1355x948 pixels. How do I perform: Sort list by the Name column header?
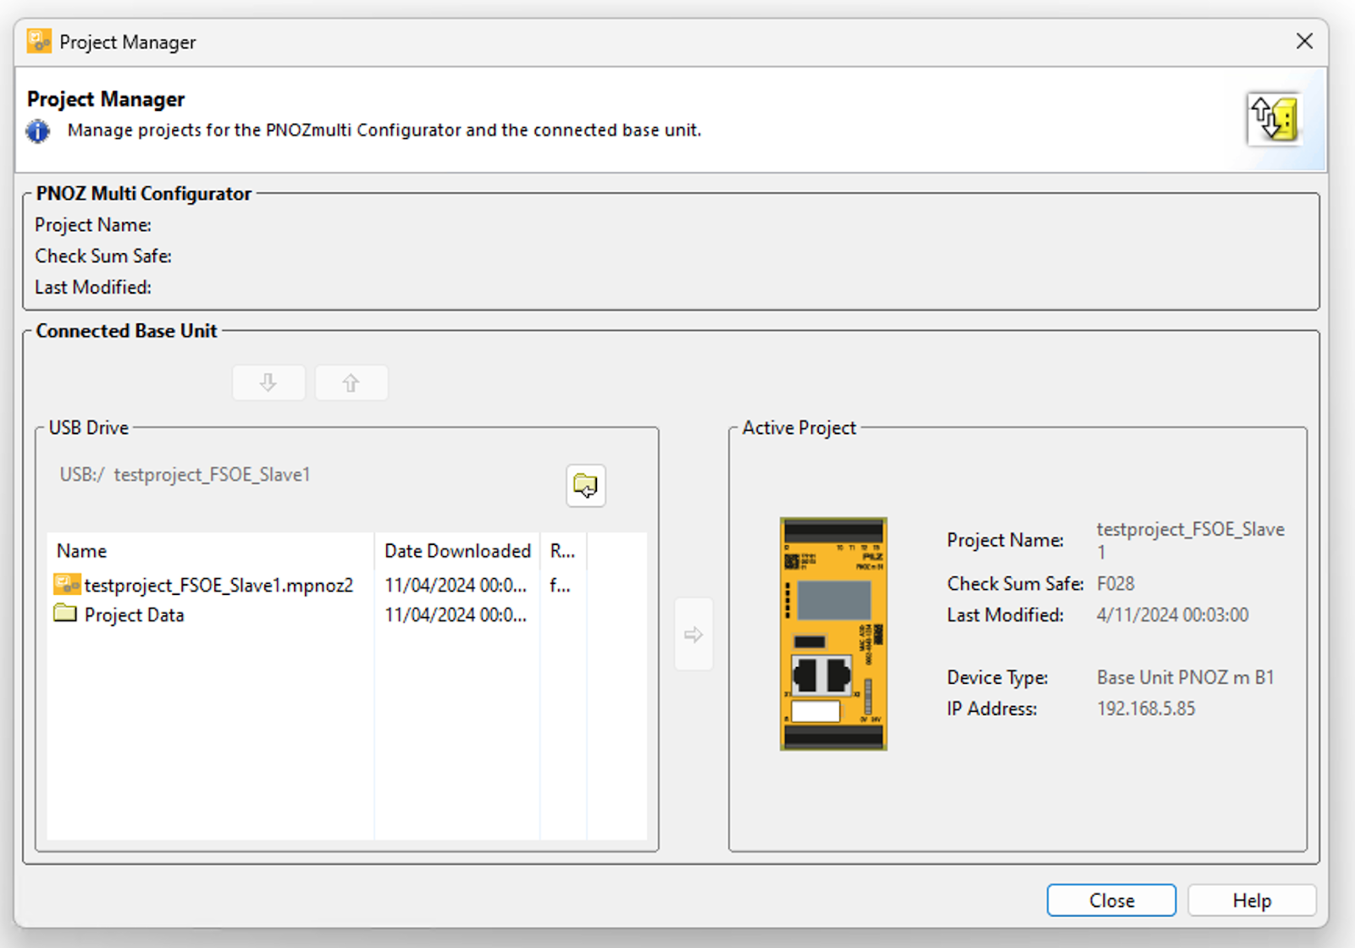210,551
